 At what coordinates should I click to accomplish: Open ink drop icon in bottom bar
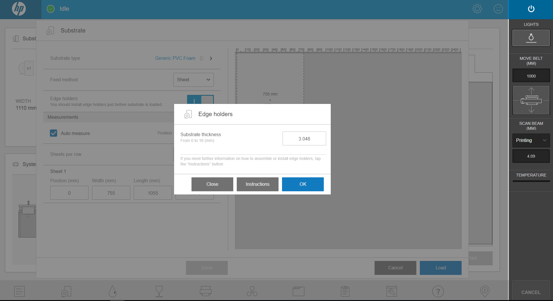(x=113, y=291)
